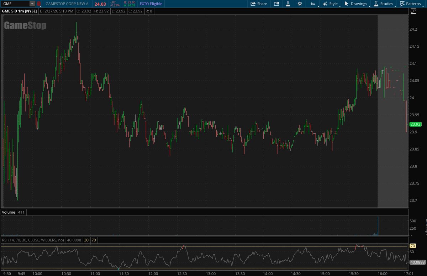Screen dimensions: 427x276
Task: Click the Share button
Action: pyautogui.click(x=259, y=4)
